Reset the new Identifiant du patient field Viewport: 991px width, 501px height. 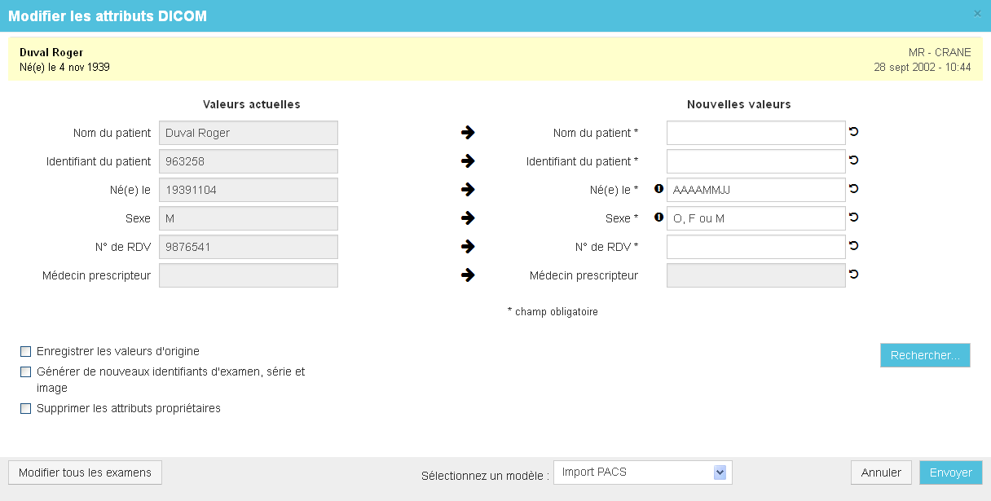[x=854, y=160]
